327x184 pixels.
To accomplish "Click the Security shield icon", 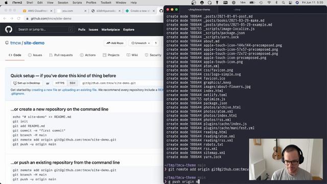I will (x=147, y=55).
